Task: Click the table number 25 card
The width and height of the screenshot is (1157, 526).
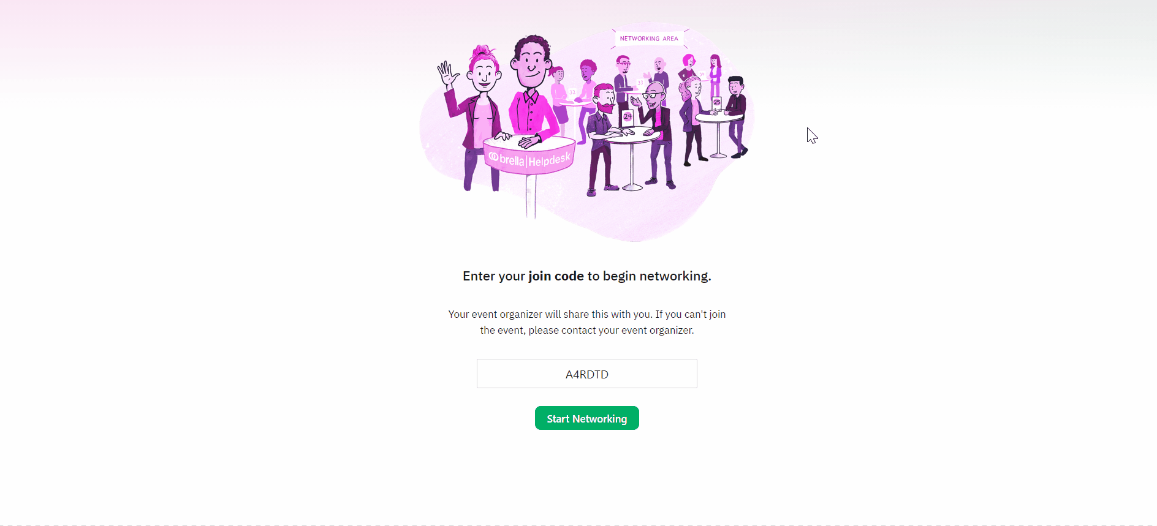Action: pyautogui.click(x=716, y=103)
